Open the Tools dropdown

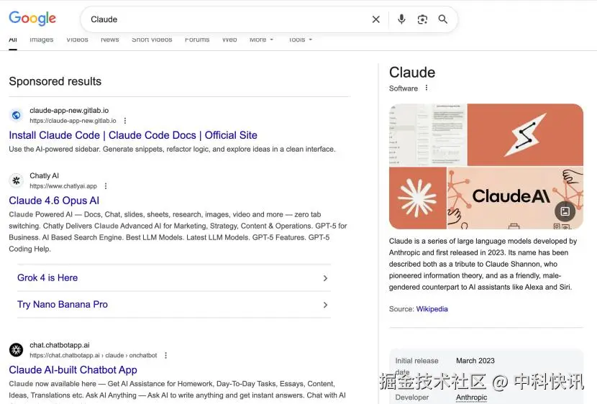coord(301,40)
